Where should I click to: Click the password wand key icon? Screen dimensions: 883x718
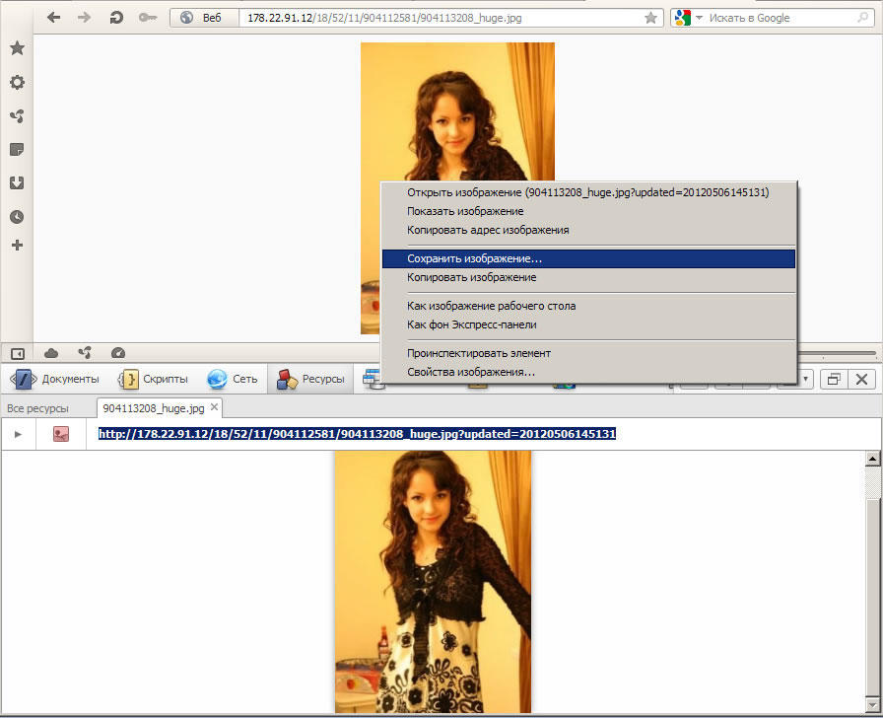tap(148, 18)
